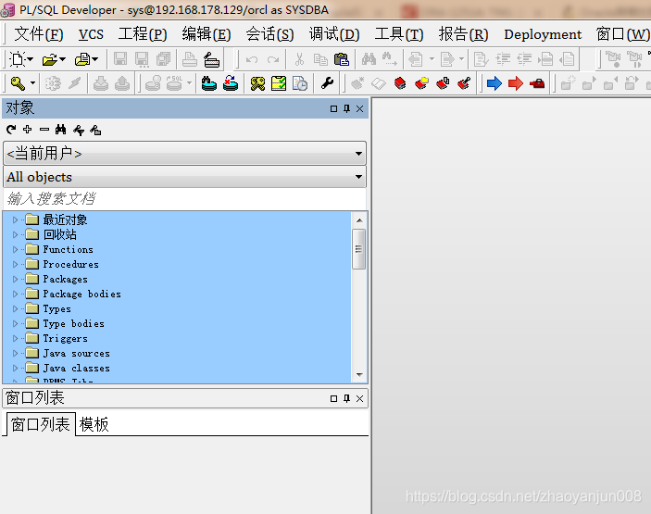This screenshot has width=651, height=514.
Task: Open the 调试(D) menu
Action: pyautogui.click(x=334, y=34)
